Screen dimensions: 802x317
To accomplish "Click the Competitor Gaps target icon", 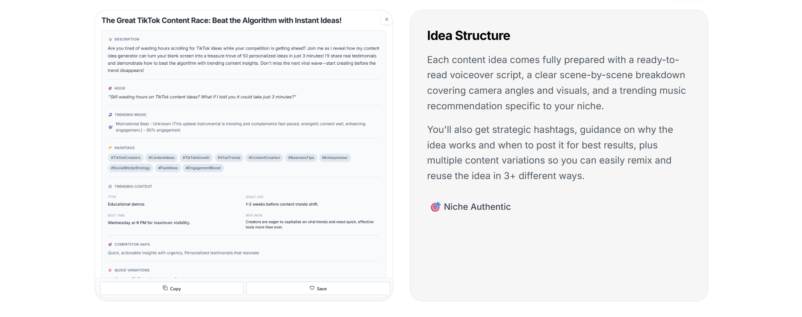I will click(110, 244).
